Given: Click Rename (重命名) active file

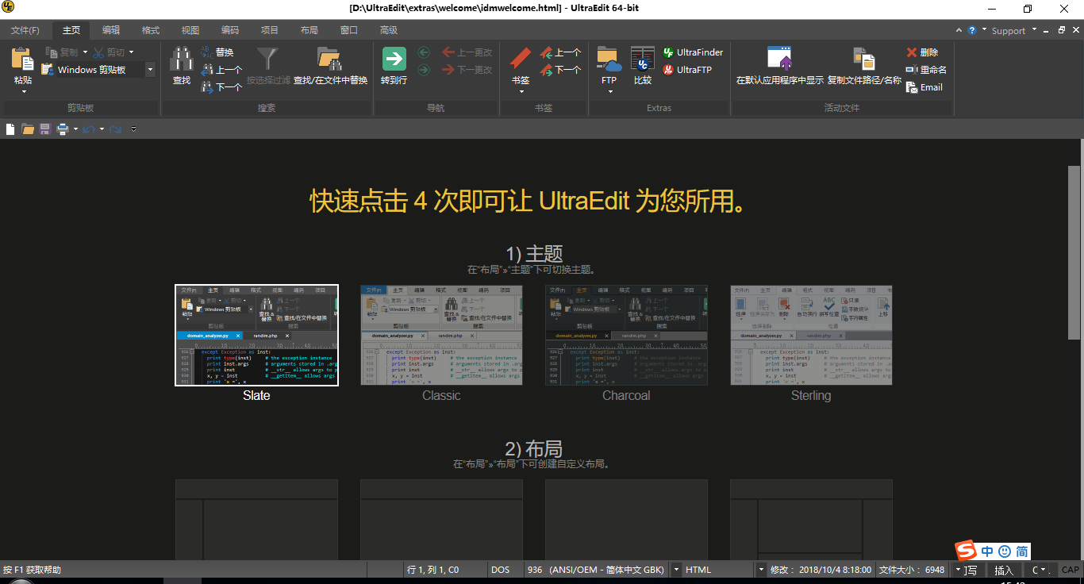Looking at the screenshot, I should point(926,70).
